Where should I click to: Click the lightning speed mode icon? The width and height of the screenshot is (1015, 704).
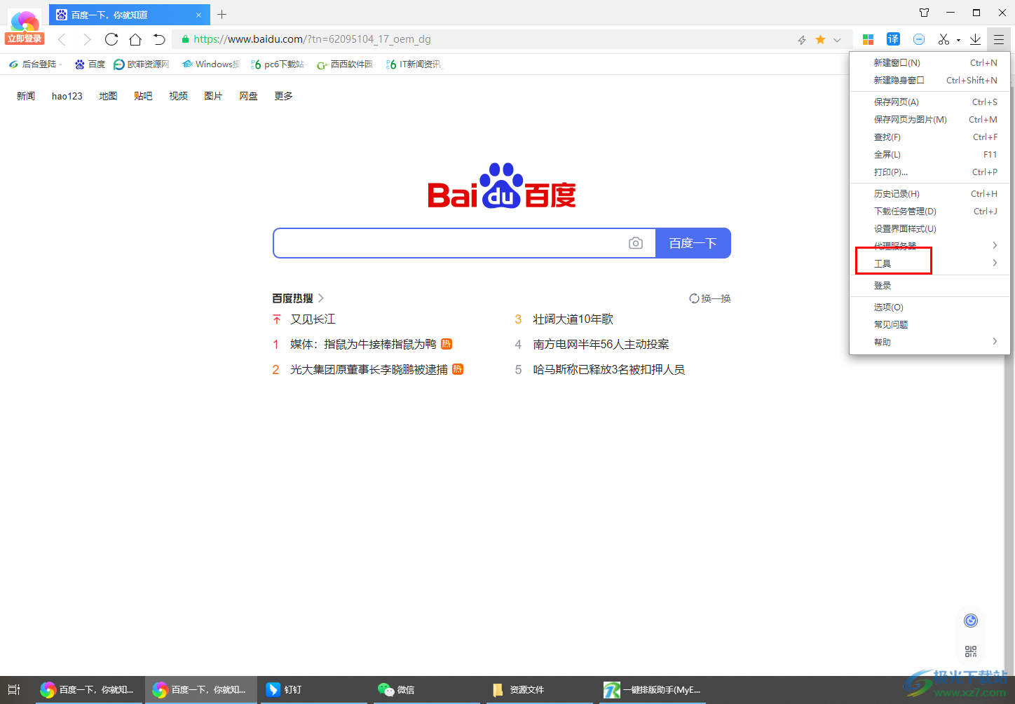[802, 40]
